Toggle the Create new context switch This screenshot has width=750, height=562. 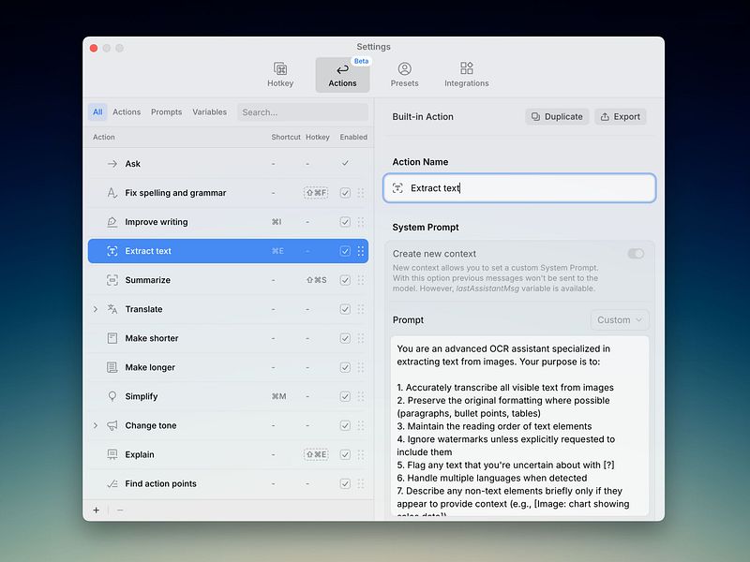(636, 254)
